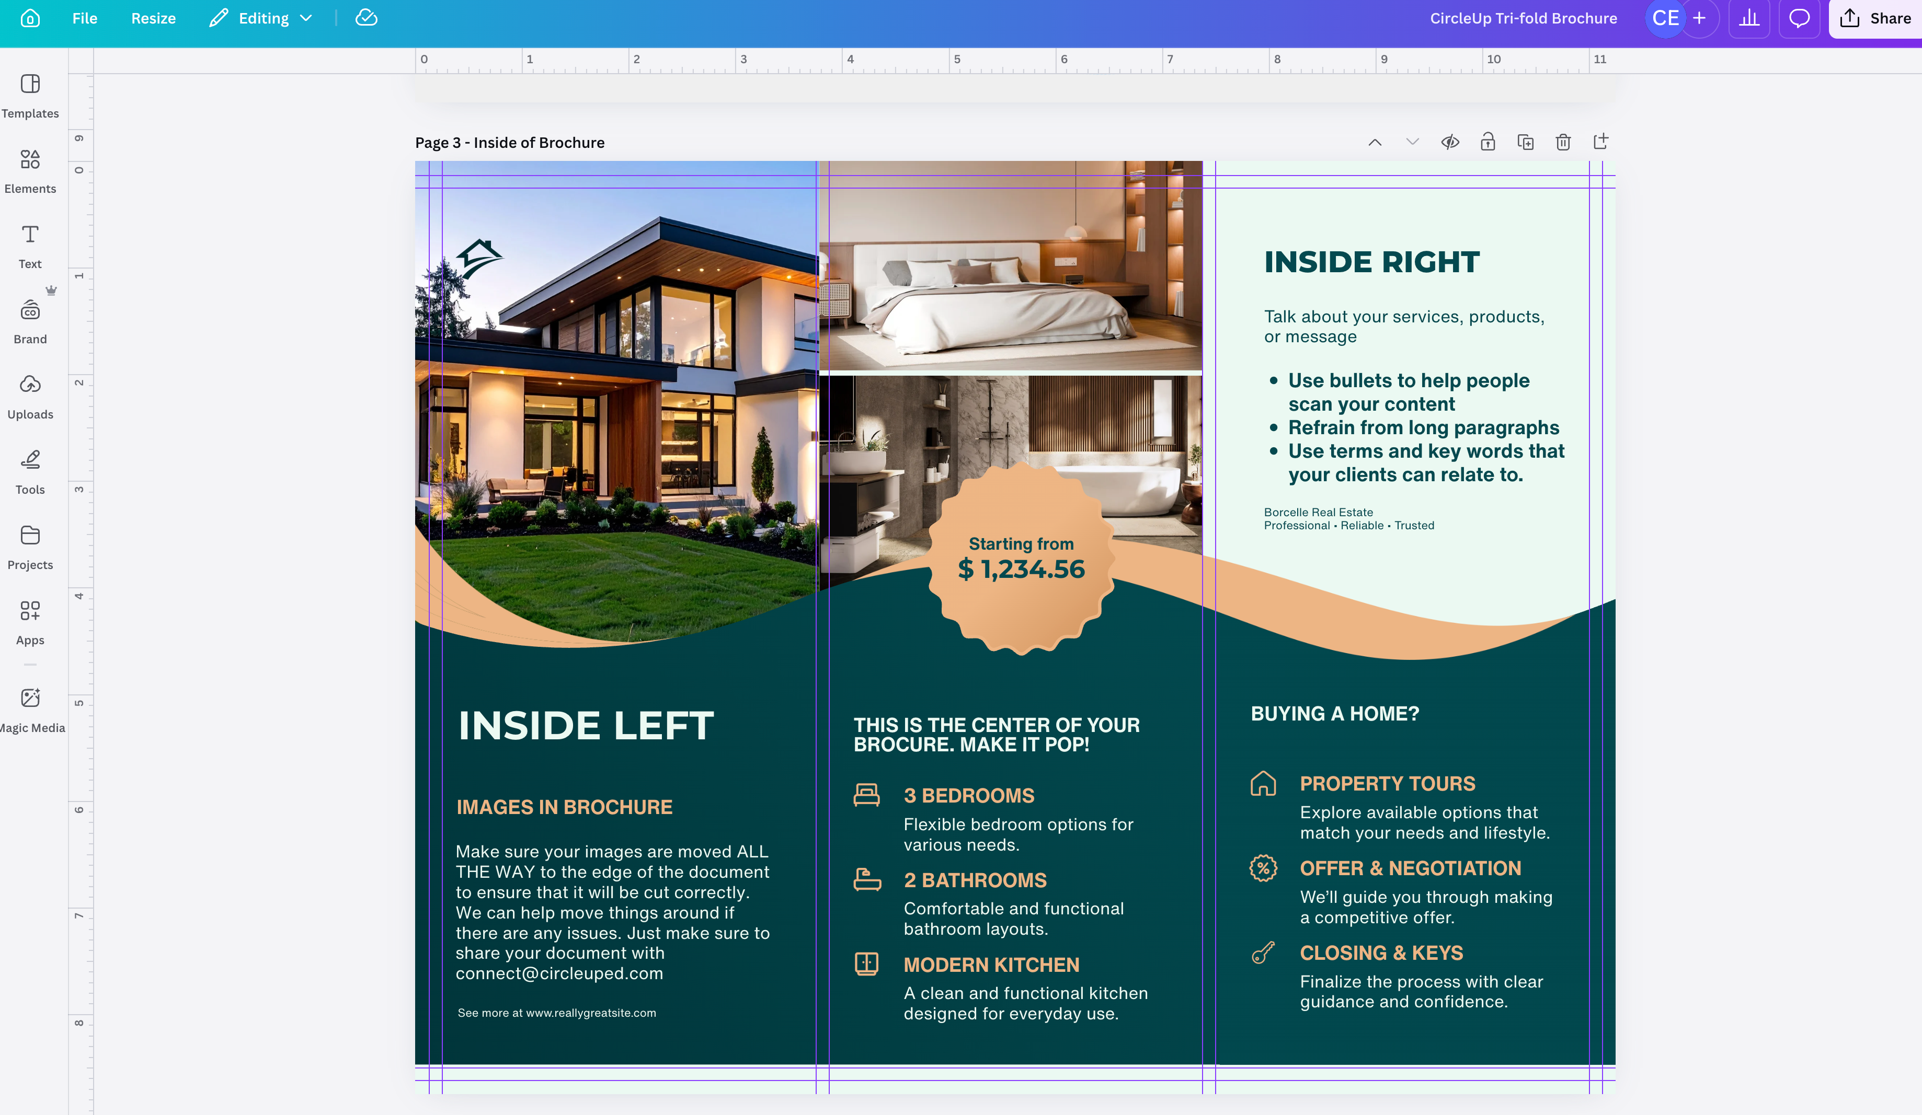Click the plus button beside CE avatar

(1699, 18)
